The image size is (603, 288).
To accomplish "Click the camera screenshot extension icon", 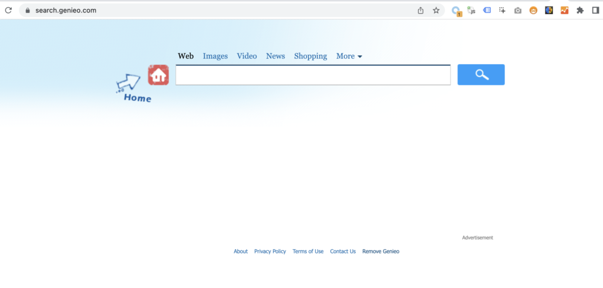I will (x=518, y=10).
